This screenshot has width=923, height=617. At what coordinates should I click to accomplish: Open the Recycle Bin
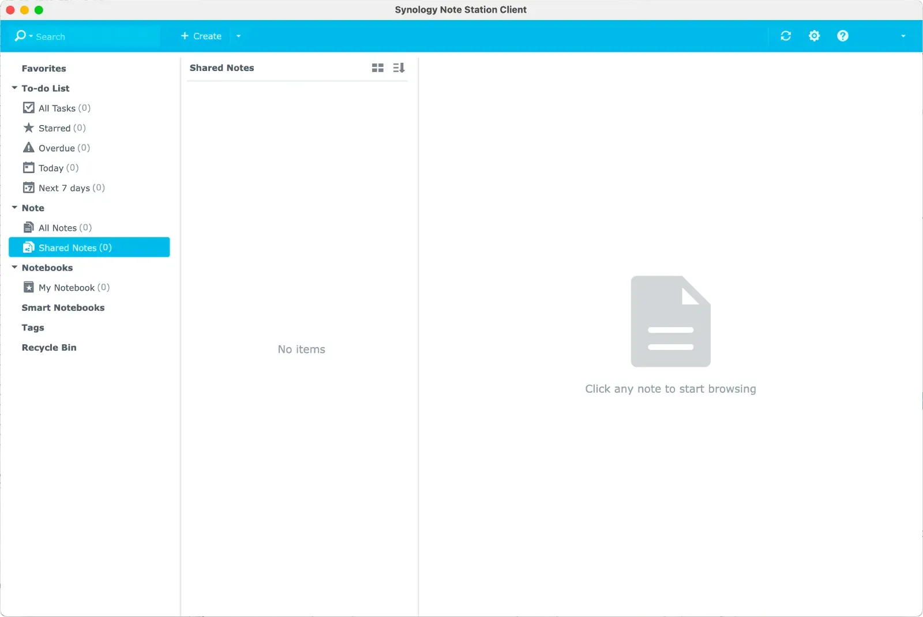pyautogui.click(x=49, y=348)
